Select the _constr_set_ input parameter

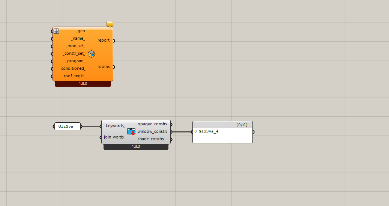pos(74,53)
